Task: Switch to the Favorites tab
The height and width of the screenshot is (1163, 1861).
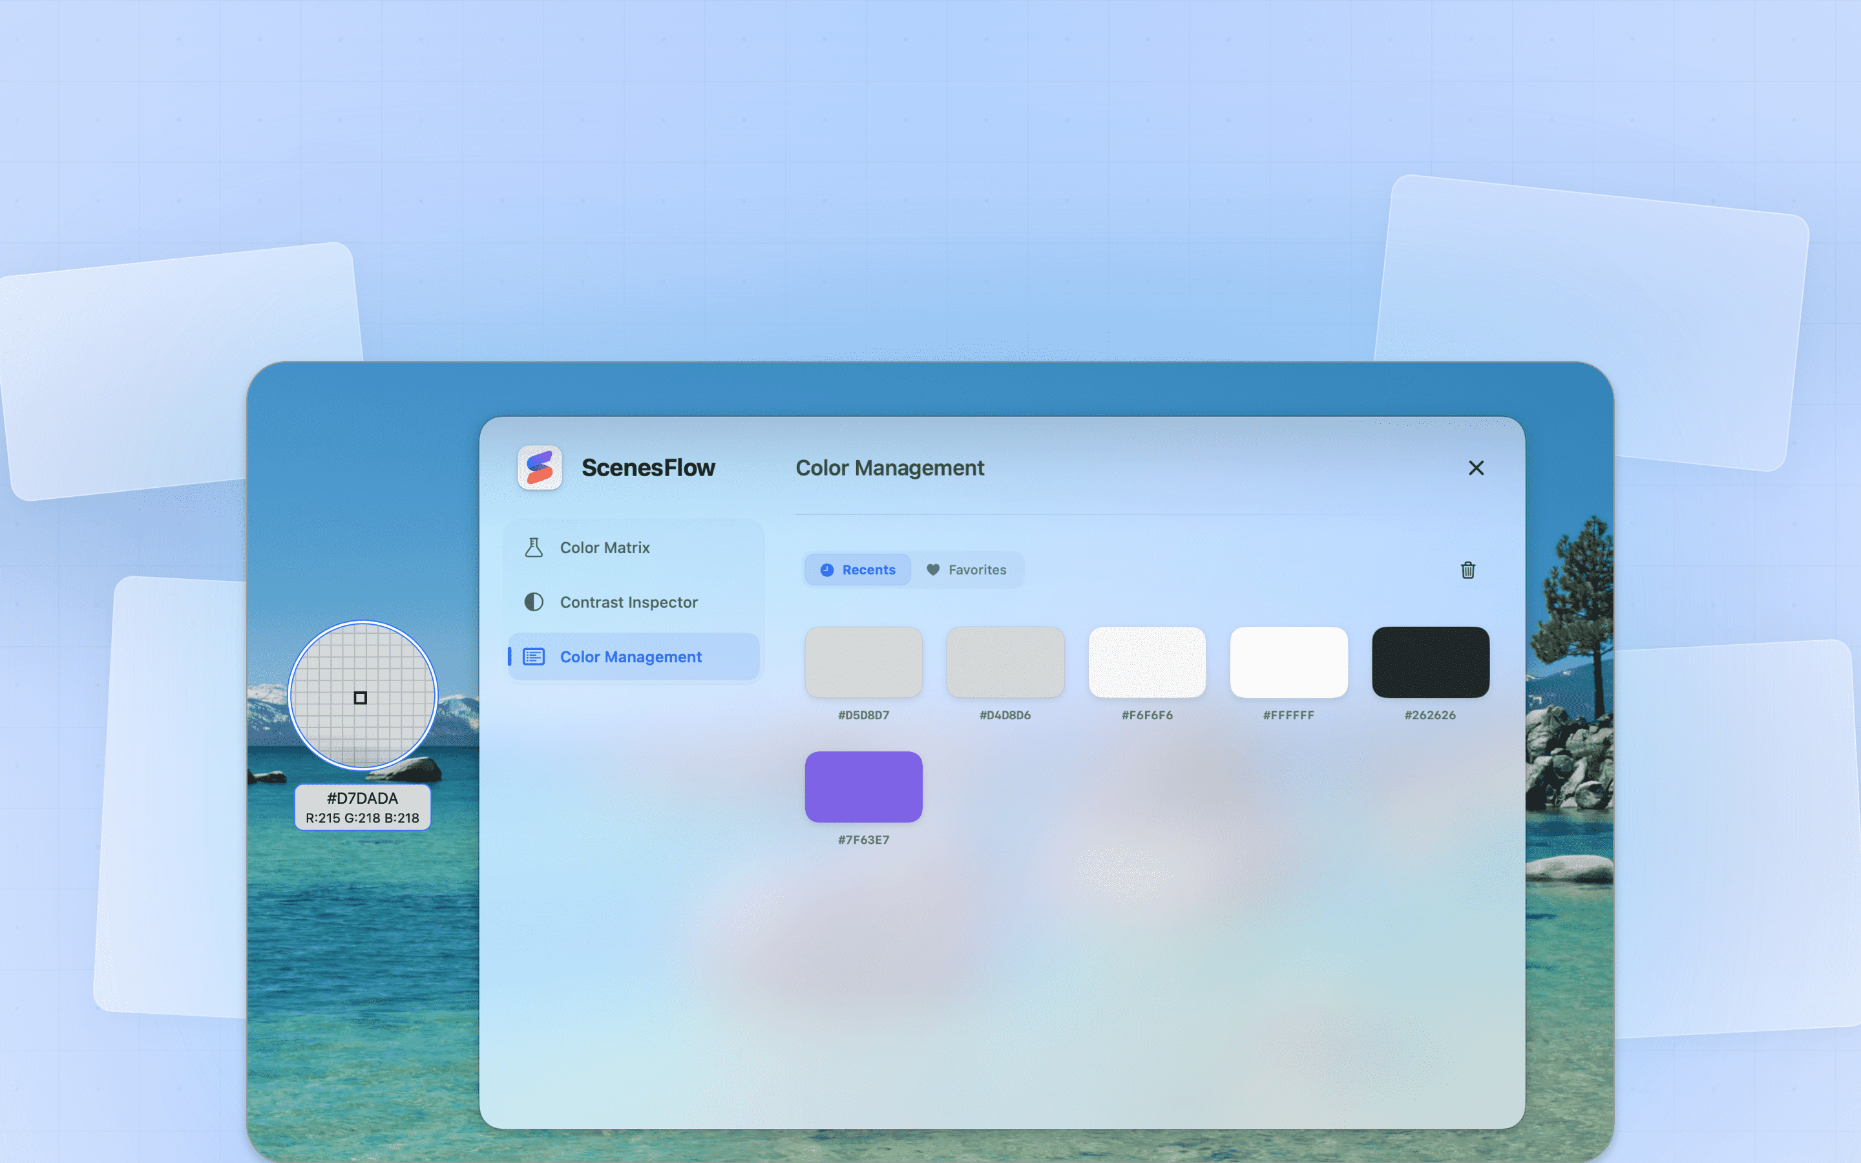Action: (967, 570)
